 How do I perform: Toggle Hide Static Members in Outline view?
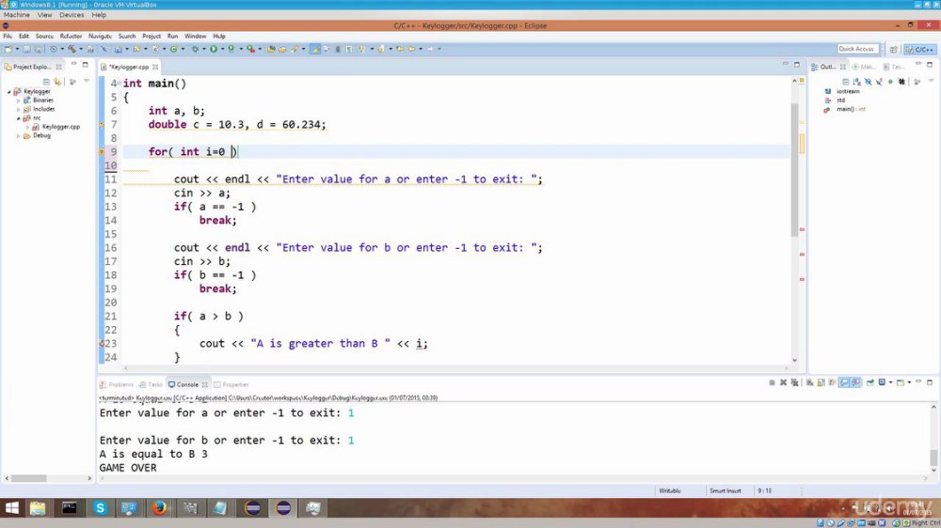point(879,82)
